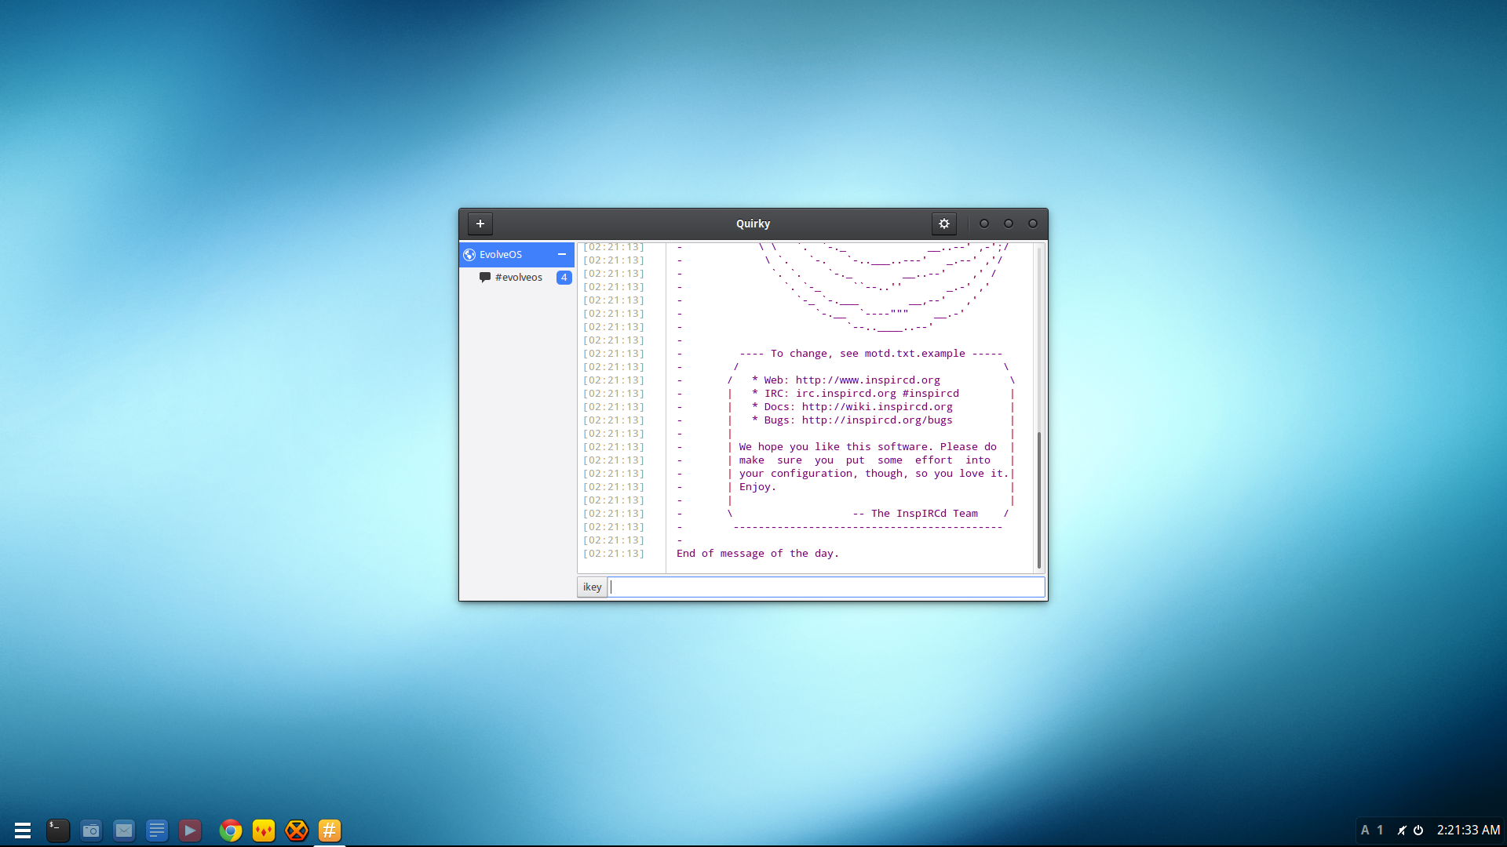
Task: Collapse the EvolveOS server with the minus icon
Action: coord(562,254)
